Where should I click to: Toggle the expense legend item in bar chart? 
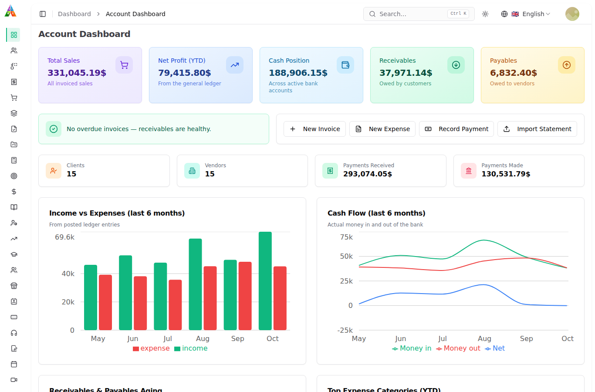[151, 348]
